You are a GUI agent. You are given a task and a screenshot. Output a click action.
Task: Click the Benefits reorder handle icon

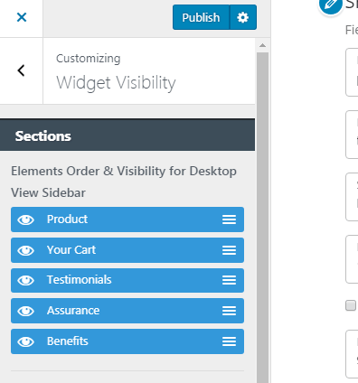(229, 341)
